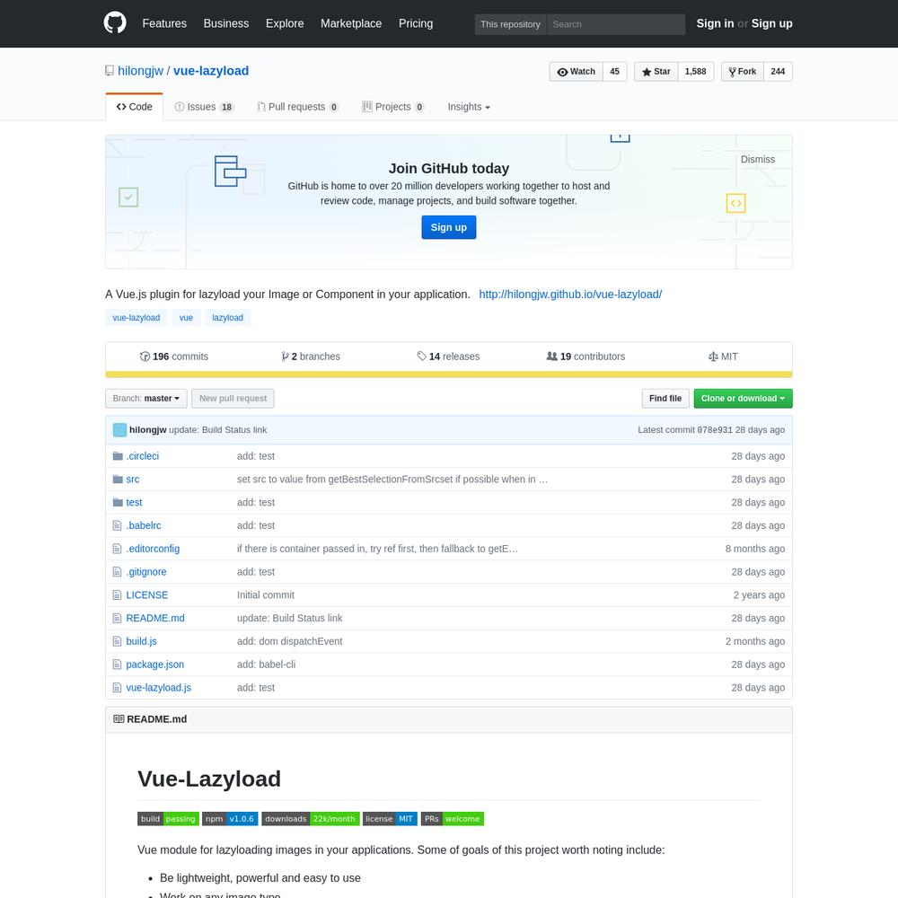Click the npm v1.0.6 badge
This screenshot has width=898, height=898.
click(x=230, y=819)
